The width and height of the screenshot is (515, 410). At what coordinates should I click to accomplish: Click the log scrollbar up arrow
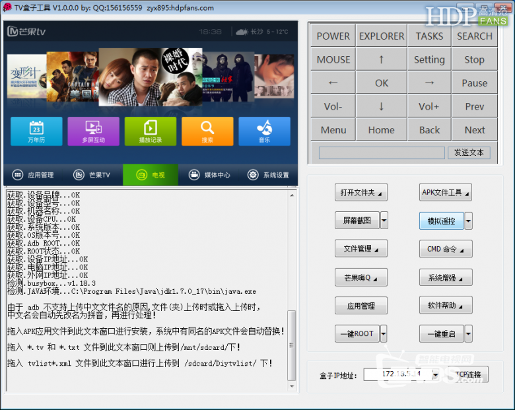tap(292, 195)
